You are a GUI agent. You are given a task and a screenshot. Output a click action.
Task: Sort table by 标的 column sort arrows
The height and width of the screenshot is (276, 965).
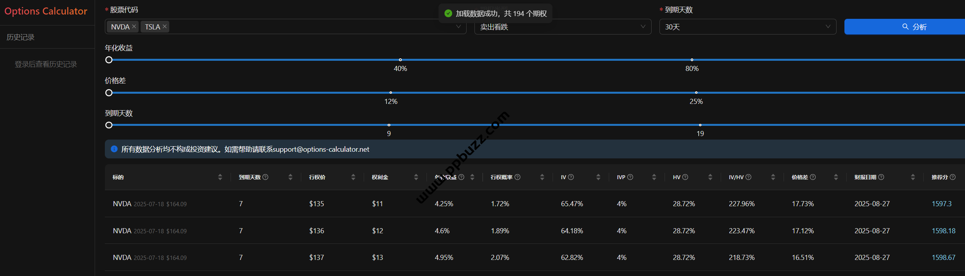point(220,177)
